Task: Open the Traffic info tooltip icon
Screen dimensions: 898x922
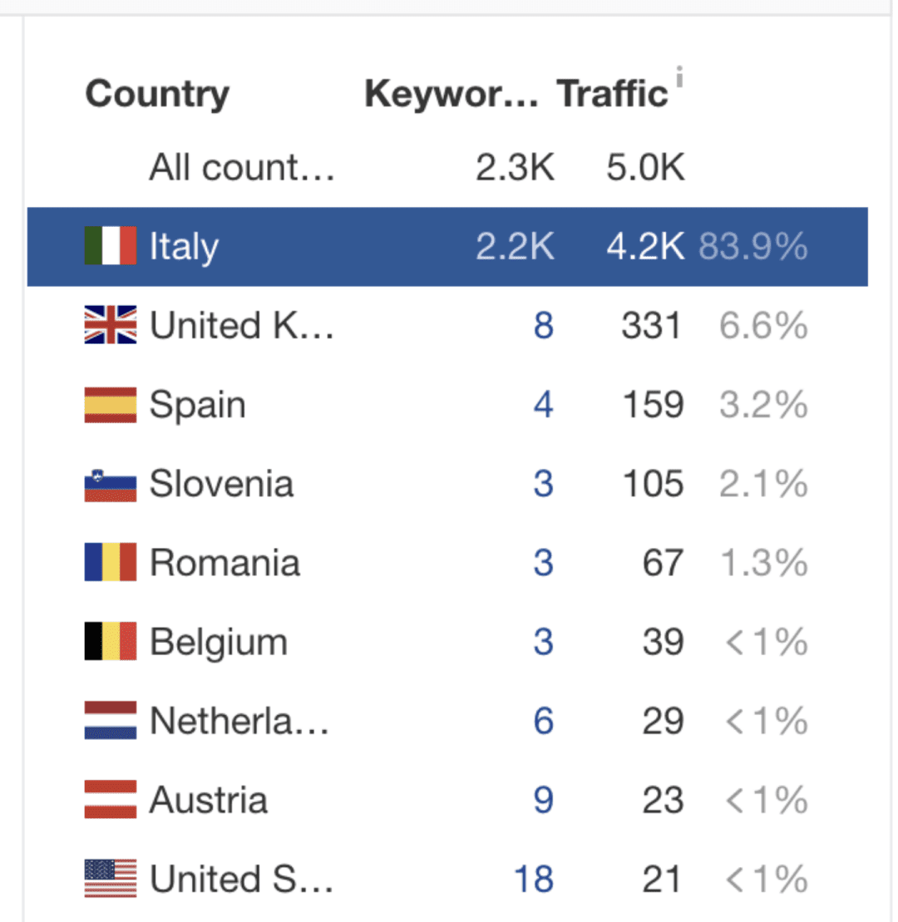Action: point(679,76)
